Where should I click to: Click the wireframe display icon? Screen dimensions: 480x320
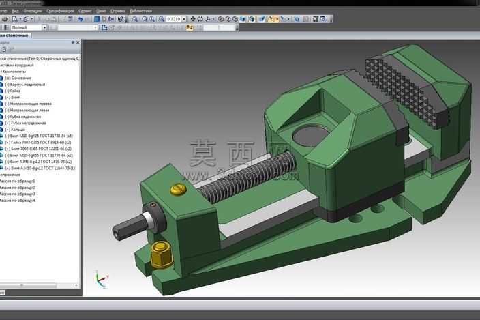221,19
